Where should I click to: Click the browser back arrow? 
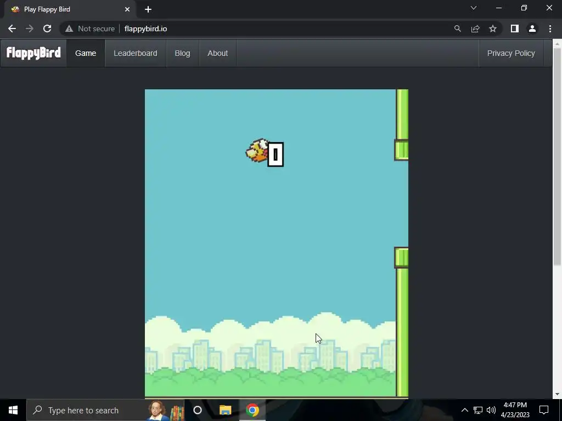pos(12,29)
